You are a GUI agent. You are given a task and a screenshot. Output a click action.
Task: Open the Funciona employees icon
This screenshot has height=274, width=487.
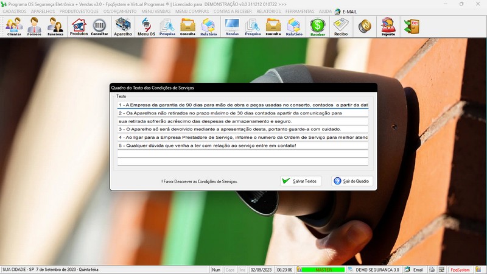(55, 27)
